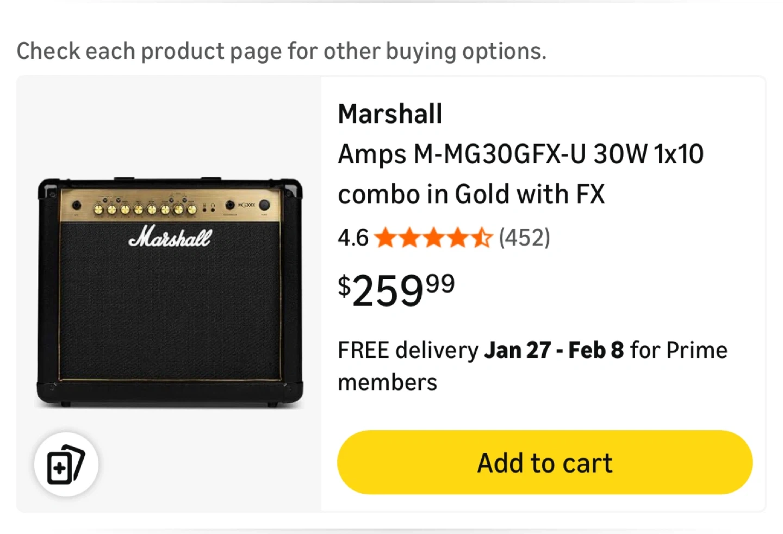Click the yellow Add to cart button
783x534 pixels.
click(x=545, y=463)
